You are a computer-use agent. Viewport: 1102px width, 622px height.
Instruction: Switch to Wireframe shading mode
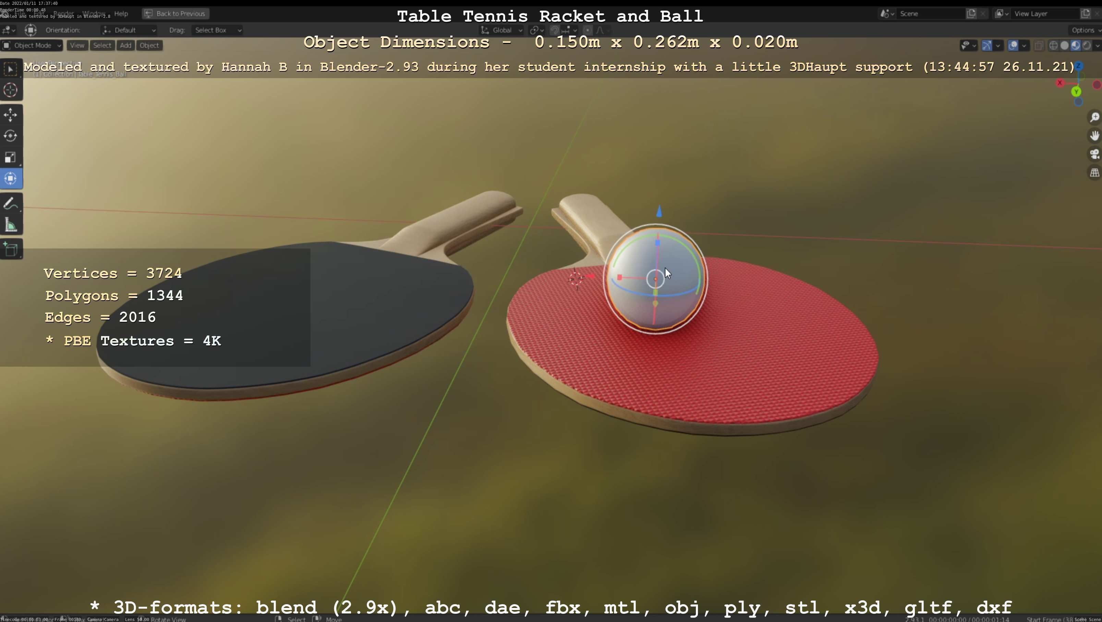click(x=1053, y=45)
